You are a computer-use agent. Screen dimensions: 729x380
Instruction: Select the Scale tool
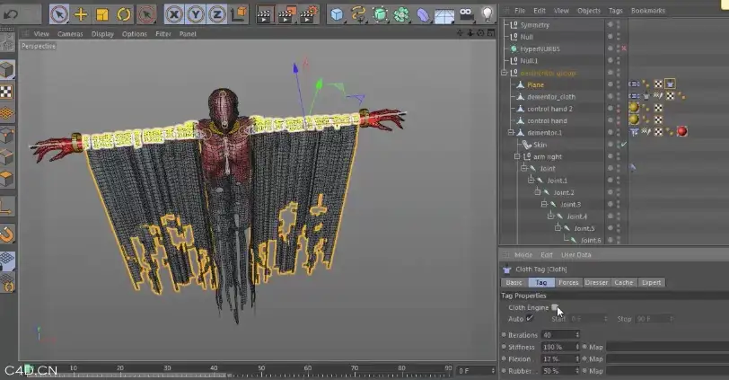(x=101, y=14)
